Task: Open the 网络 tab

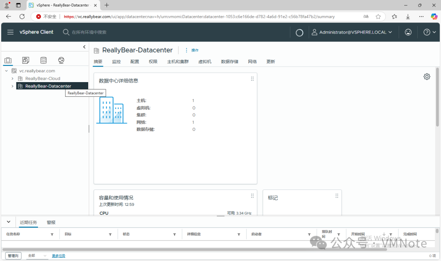Action: click(252, 62)
